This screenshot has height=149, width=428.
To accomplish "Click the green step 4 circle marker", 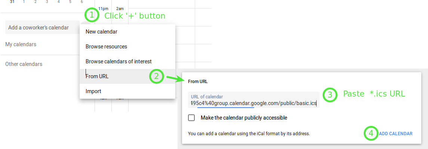I will pyautogui.click(x=371, y=133).
